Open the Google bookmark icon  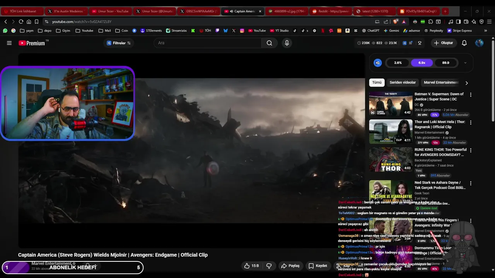click(14, 31)
